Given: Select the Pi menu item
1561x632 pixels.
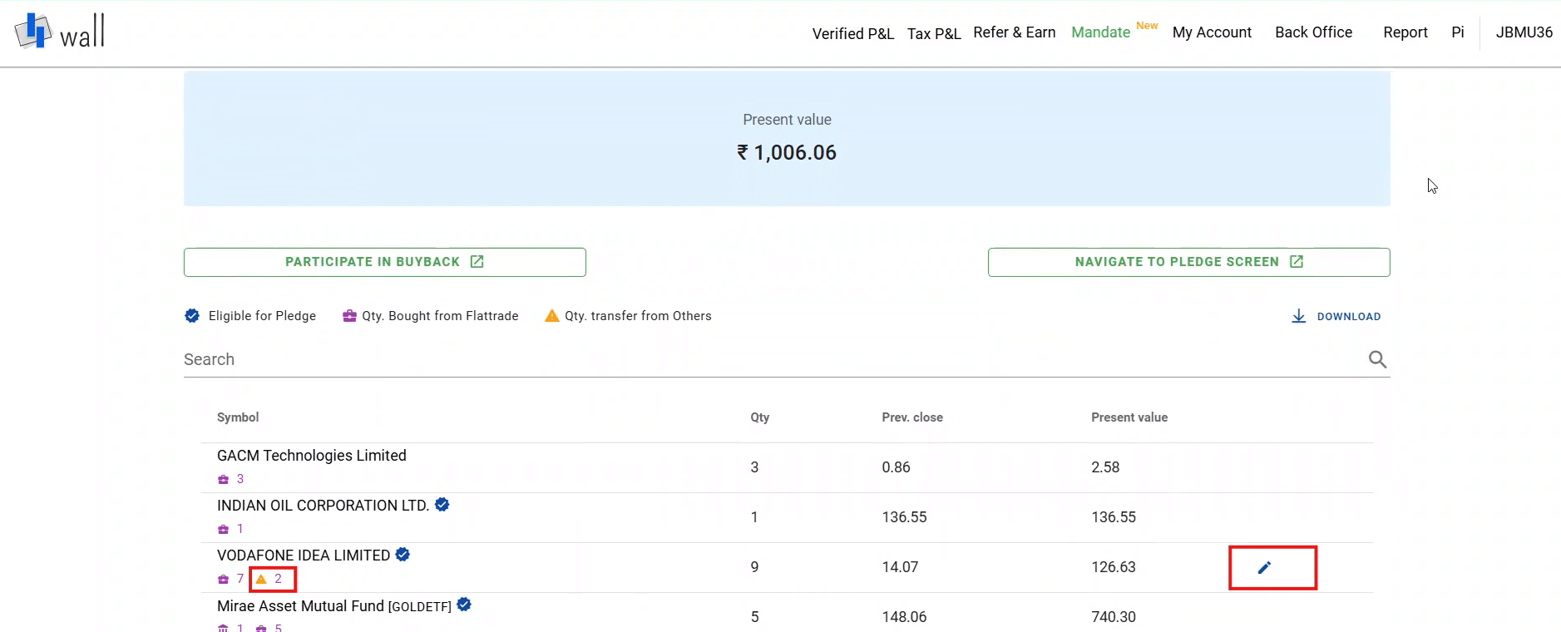Looking at the screenshot, I should (x=1458, y=32).
